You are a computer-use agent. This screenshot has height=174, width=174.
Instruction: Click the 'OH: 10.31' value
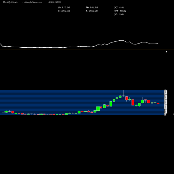(x=120, y=11)
